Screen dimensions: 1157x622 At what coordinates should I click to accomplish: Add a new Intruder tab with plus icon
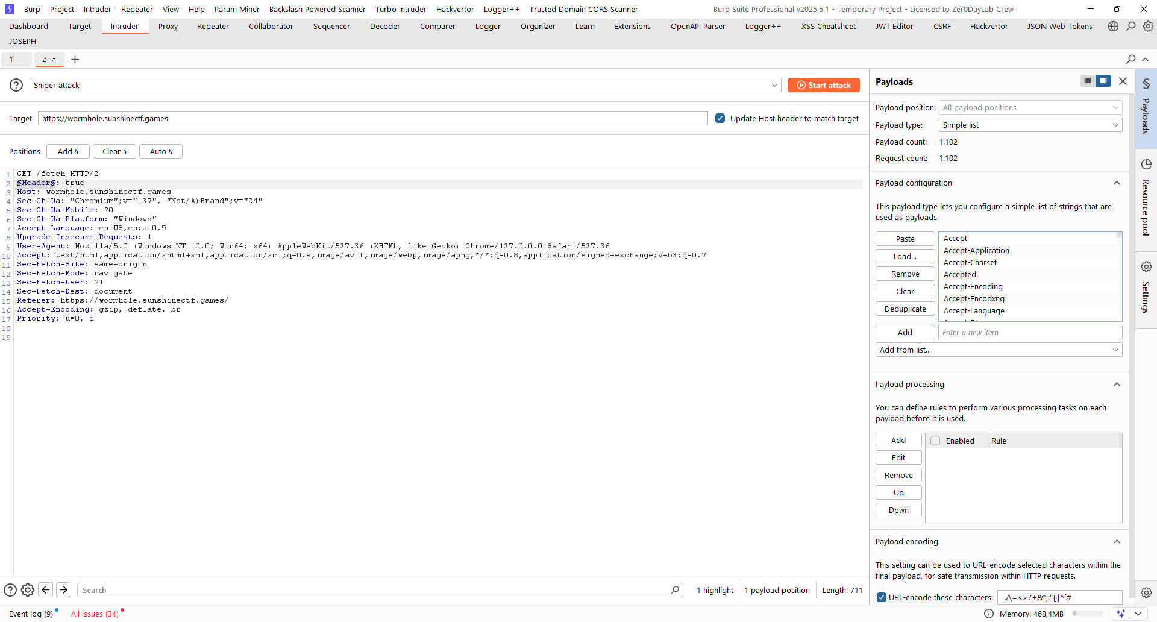[x=75, y=59]
